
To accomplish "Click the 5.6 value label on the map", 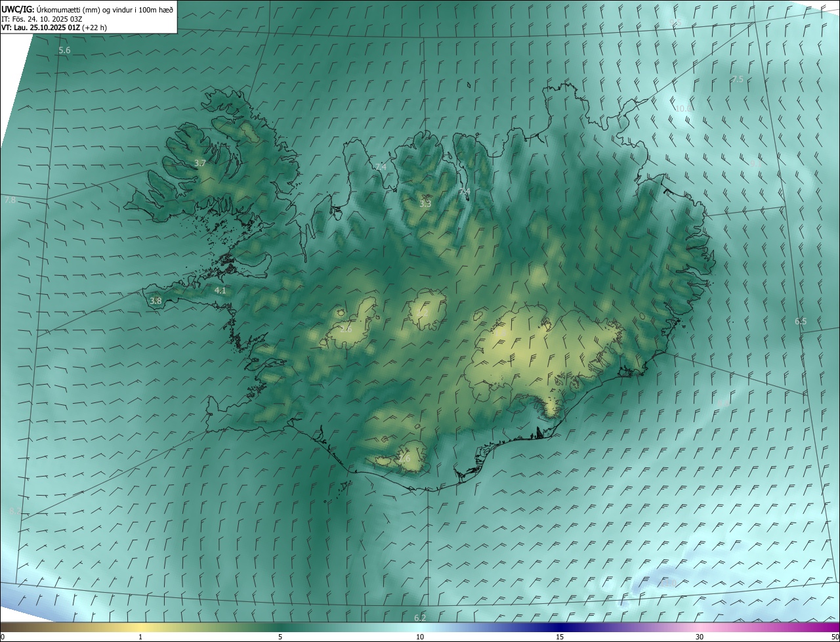I will coord(64,51).
